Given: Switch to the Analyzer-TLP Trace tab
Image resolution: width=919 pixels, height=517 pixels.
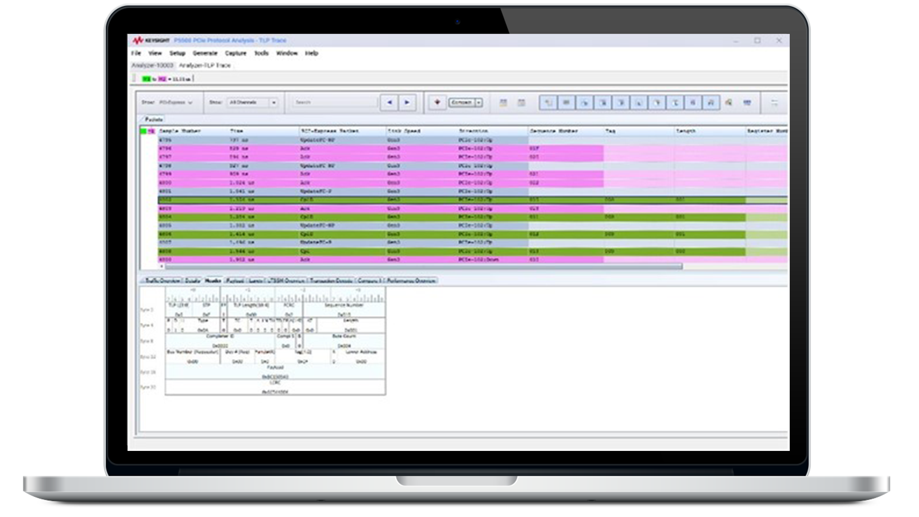Looking at the screenshot, I should coord(204,65).
